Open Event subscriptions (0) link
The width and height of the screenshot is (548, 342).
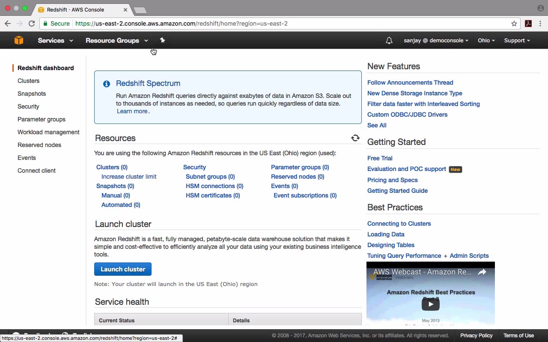point(305,195)
